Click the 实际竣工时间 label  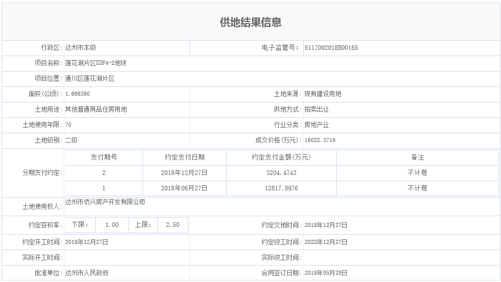tap(281, 257)
